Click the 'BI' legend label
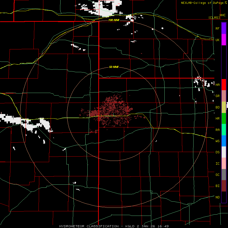 (x=217, y=186)
